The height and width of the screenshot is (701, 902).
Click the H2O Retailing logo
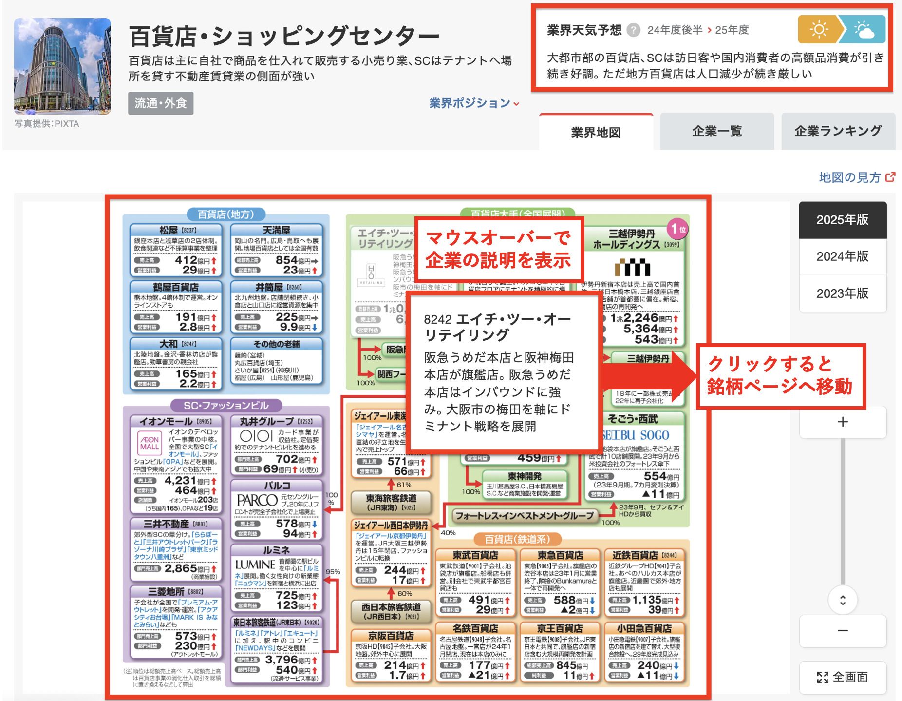click(x=372, y=274)
